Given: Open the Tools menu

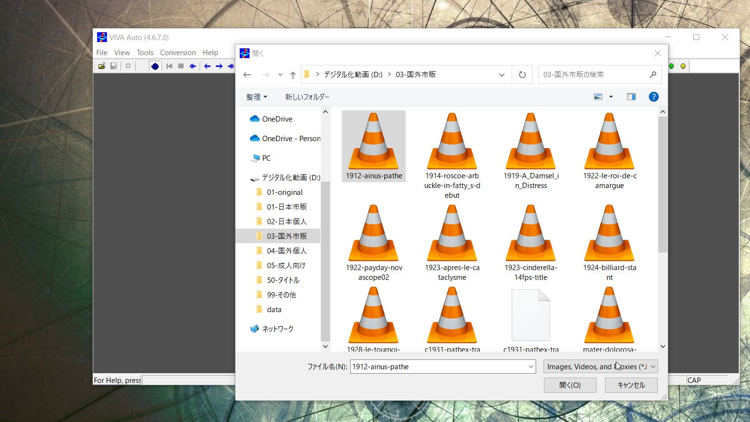Looking at the screenshot, I should (x=145, y=53).
